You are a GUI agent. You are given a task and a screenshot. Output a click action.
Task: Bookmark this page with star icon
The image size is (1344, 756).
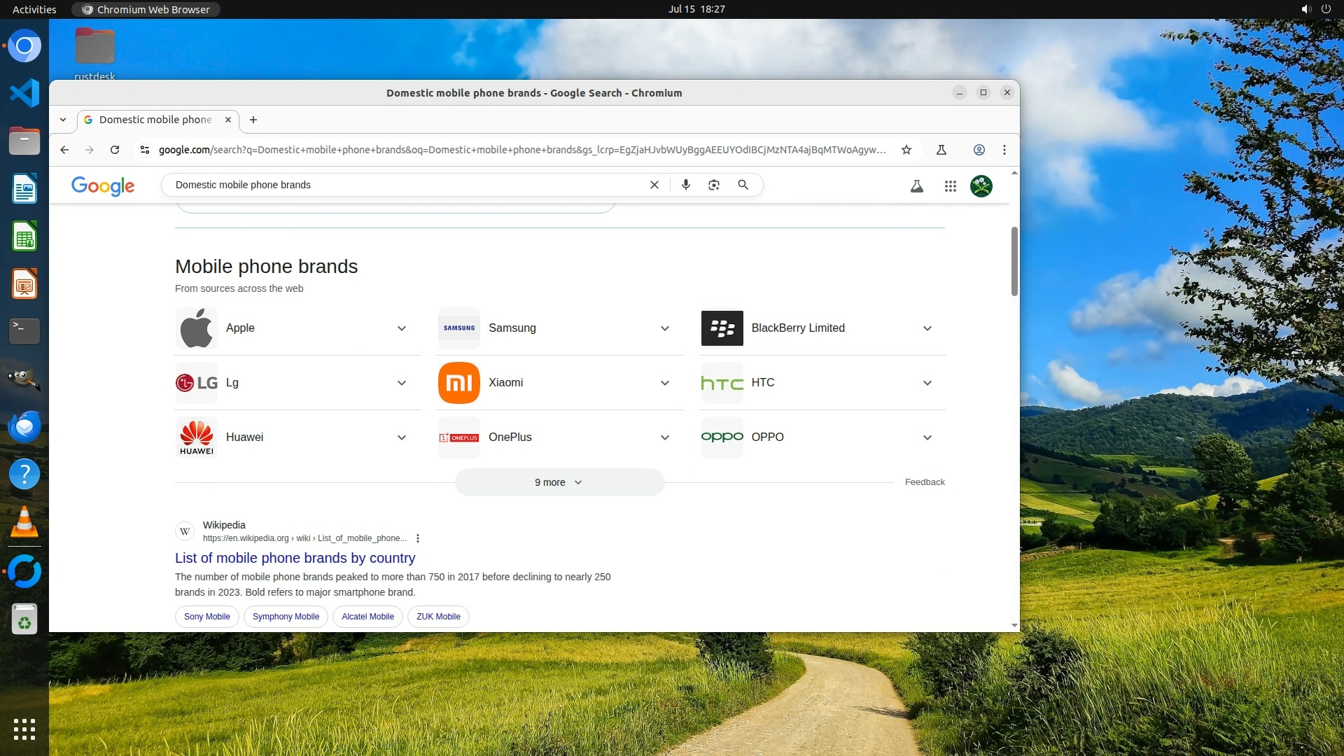[906, 150]
